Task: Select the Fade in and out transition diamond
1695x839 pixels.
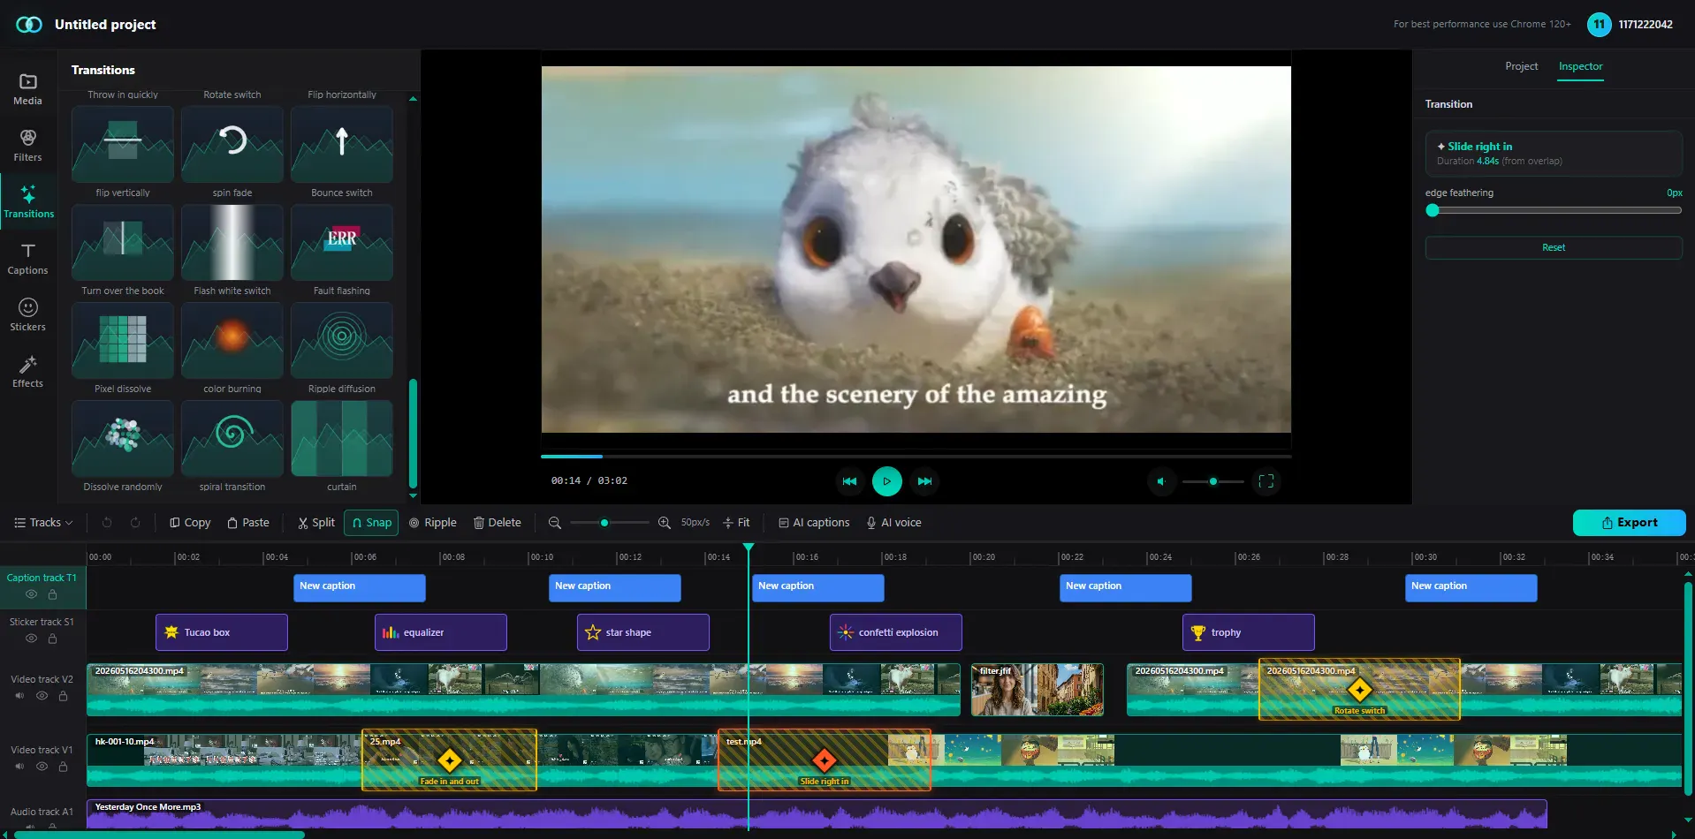Action: tap(450, 760)
